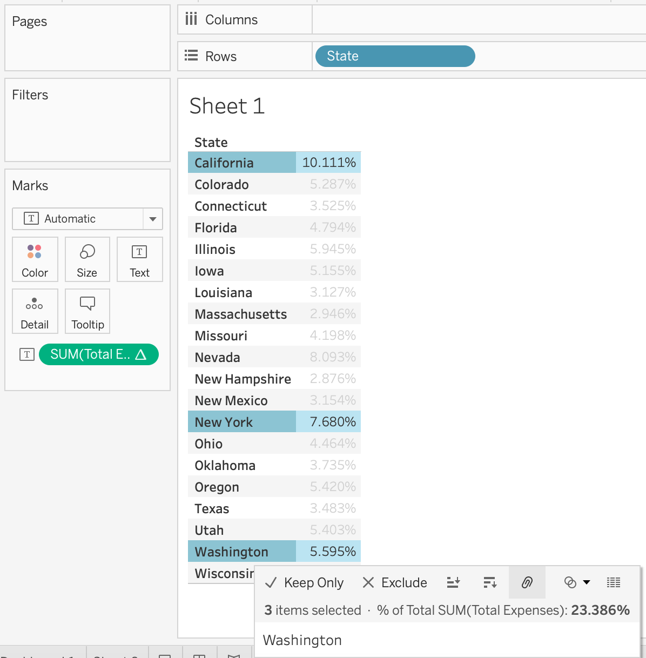Click the State column header
646x658 pixels.
pos(211,143)
